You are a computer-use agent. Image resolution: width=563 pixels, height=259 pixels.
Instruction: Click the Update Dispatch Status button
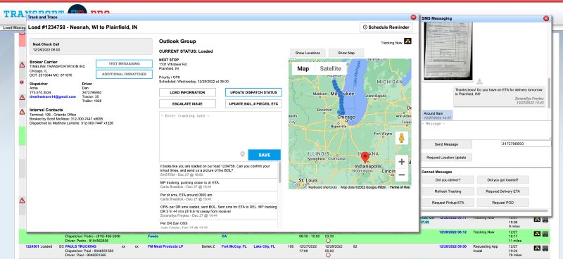(253, 92)
